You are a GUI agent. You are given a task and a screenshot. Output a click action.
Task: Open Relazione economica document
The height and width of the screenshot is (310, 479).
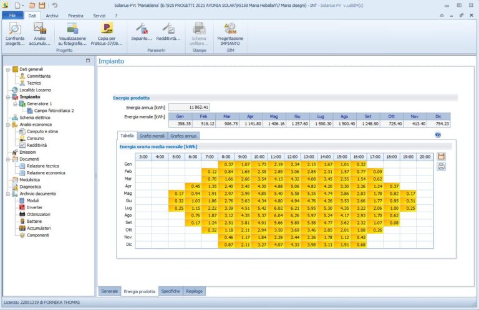[46, 173]
